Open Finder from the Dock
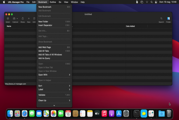The height and width of the screenshot is (120, 179). pyautogui.click(x=10, y=114)
